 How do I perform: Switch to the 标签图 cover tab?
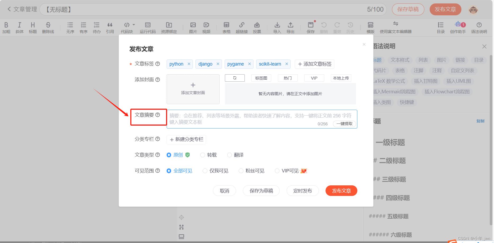pos(261,78)
